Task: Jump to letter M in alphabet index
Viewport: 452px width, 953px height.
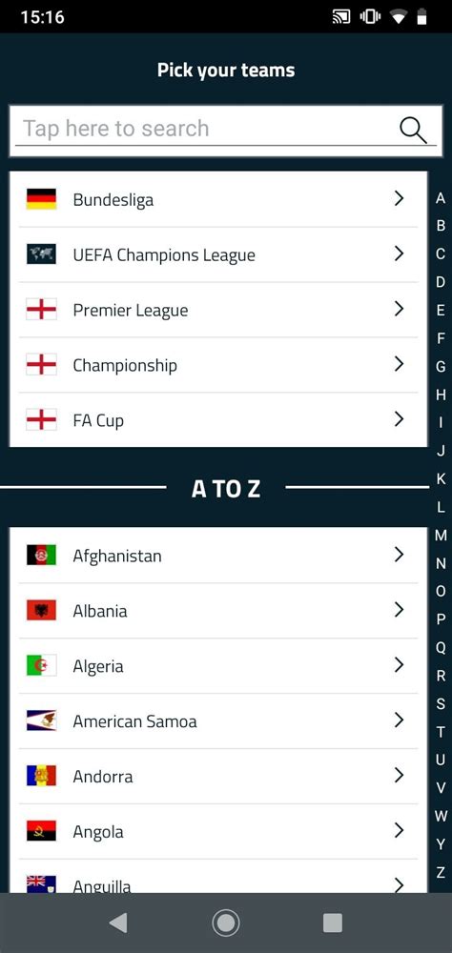Action: [442, 536]
